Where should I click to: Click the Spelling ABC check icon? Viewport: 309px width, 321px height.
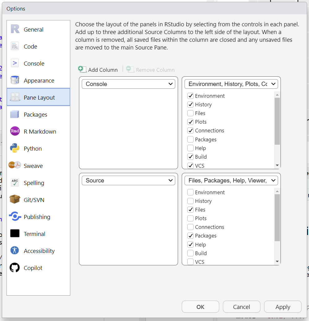point(15,182)
